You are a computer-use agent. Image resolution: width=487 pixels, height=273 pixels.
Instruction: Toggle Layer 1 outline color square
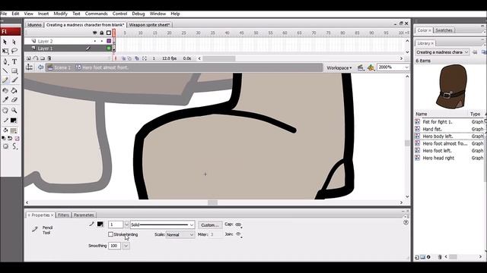click(109, 49)
